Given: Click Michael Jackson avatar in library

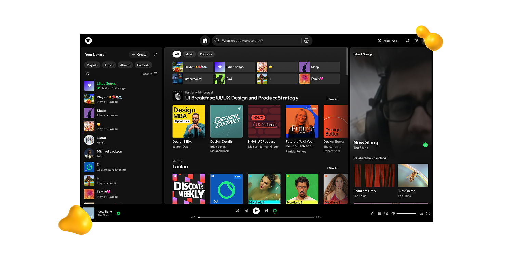Looking at the screenshot, I should click(89, 154).
